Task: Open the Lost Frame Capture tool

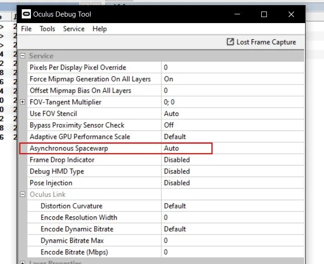Action: click(261, 42)
